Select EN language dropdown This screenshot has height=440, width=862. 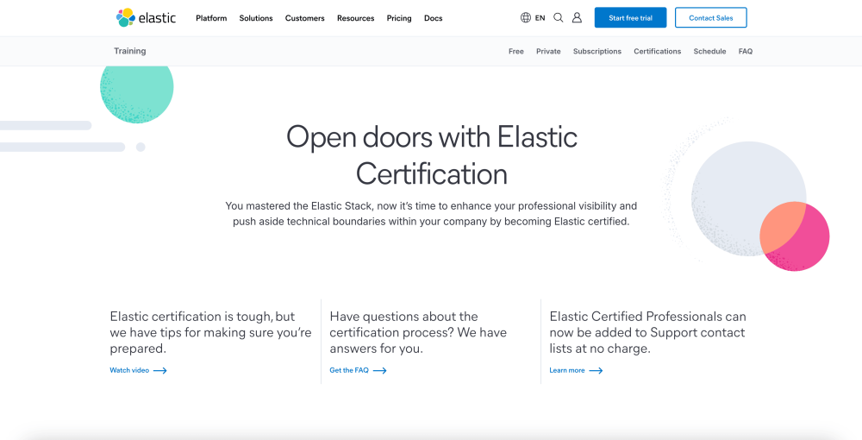point(540,18)
